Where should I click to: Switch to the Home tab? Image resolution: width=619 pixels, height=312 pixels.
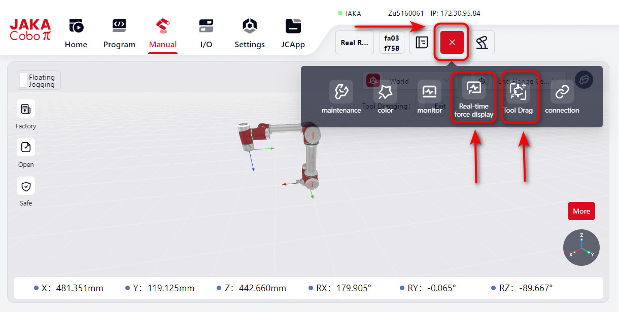pos(76,33)
